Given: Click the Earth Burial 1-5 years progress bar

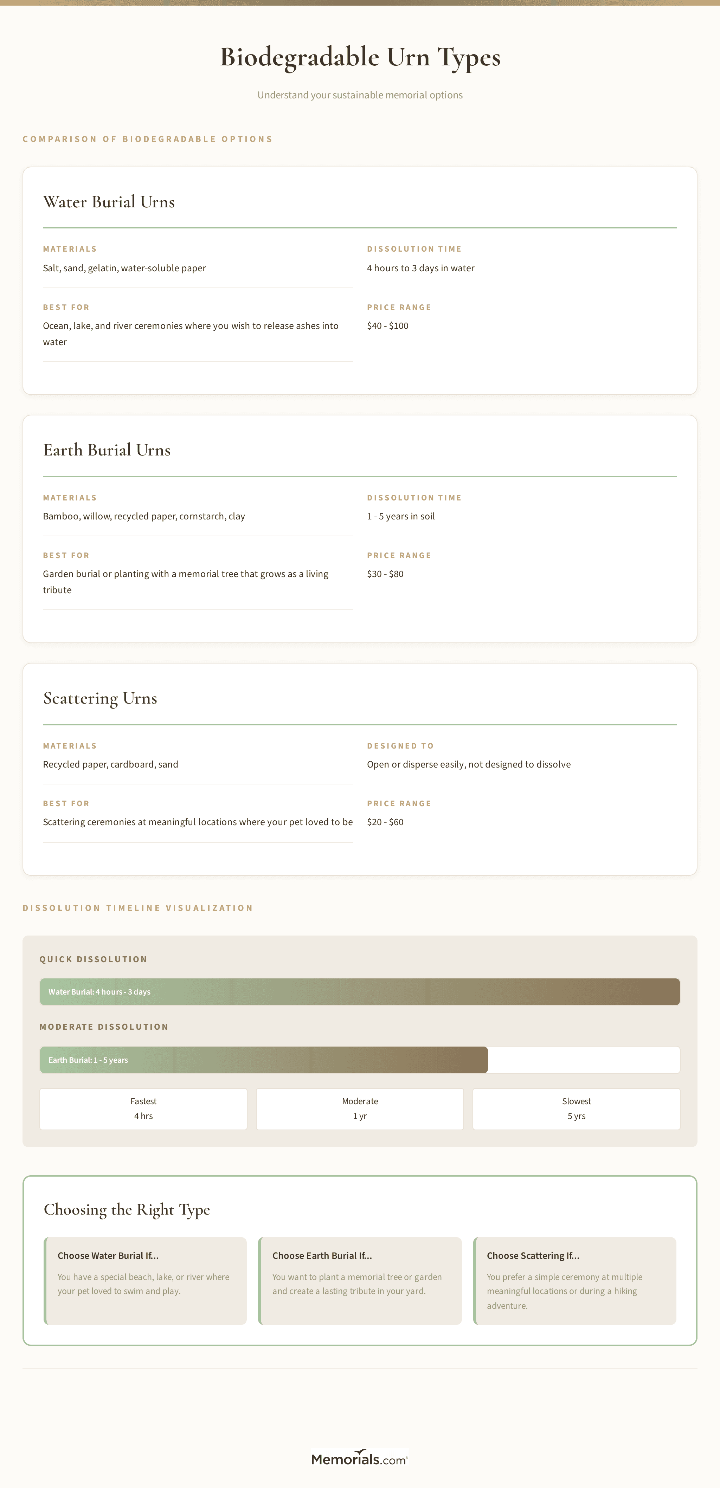Looking at the screenshot, I should pyautogui.click(x=264, y=1060).
